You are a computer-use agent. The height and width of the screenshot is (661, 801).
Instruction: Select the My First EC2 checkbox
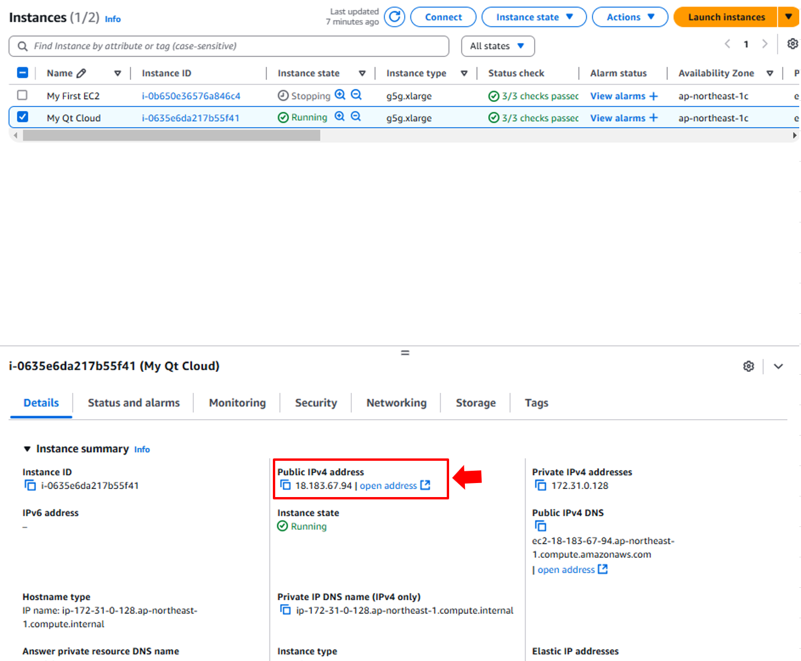coord(22,95)
